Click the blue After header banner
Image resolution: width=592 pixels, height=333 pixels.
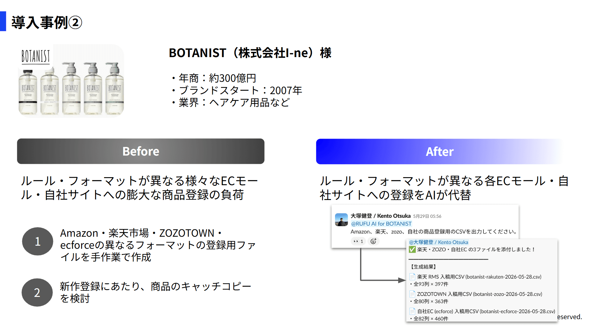[x=440, y=152]
